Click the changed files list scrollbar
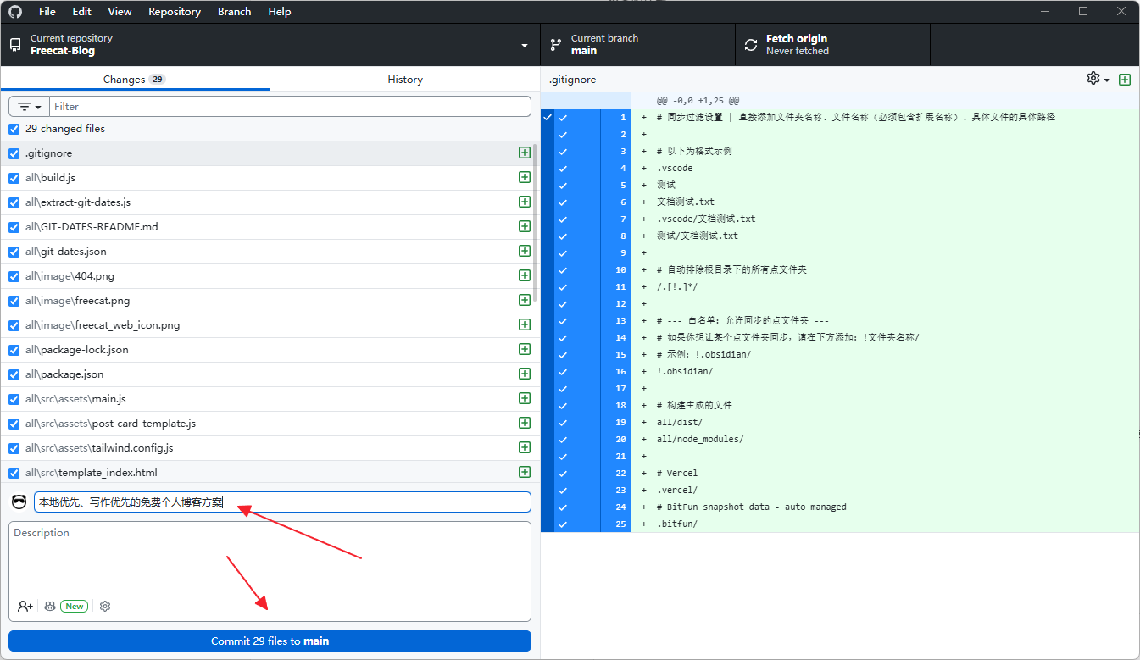 (x=535, y=225)
